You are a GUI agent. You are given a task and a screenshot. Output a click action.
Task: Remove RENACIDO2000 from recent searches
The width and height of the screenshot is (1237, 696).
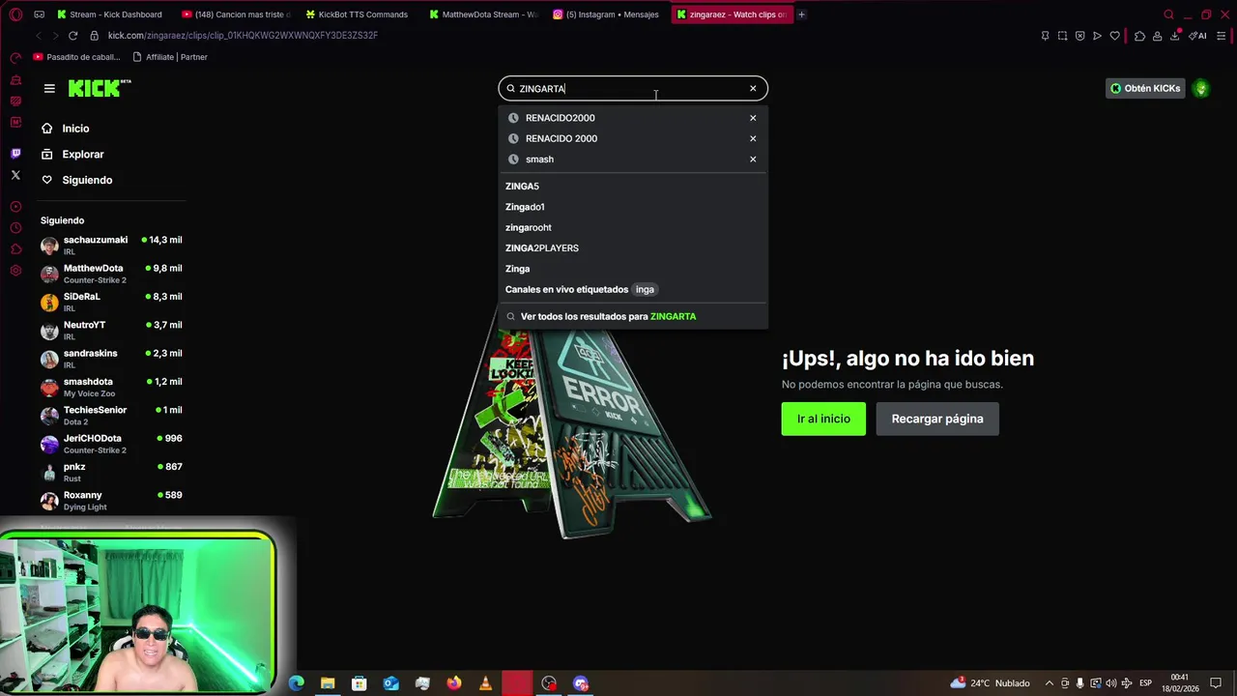753,118
